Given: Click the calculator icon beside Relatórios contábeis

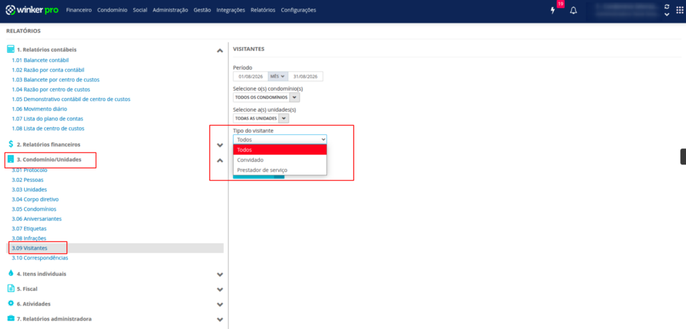Looking at the screenshot, I should (11, 49).
